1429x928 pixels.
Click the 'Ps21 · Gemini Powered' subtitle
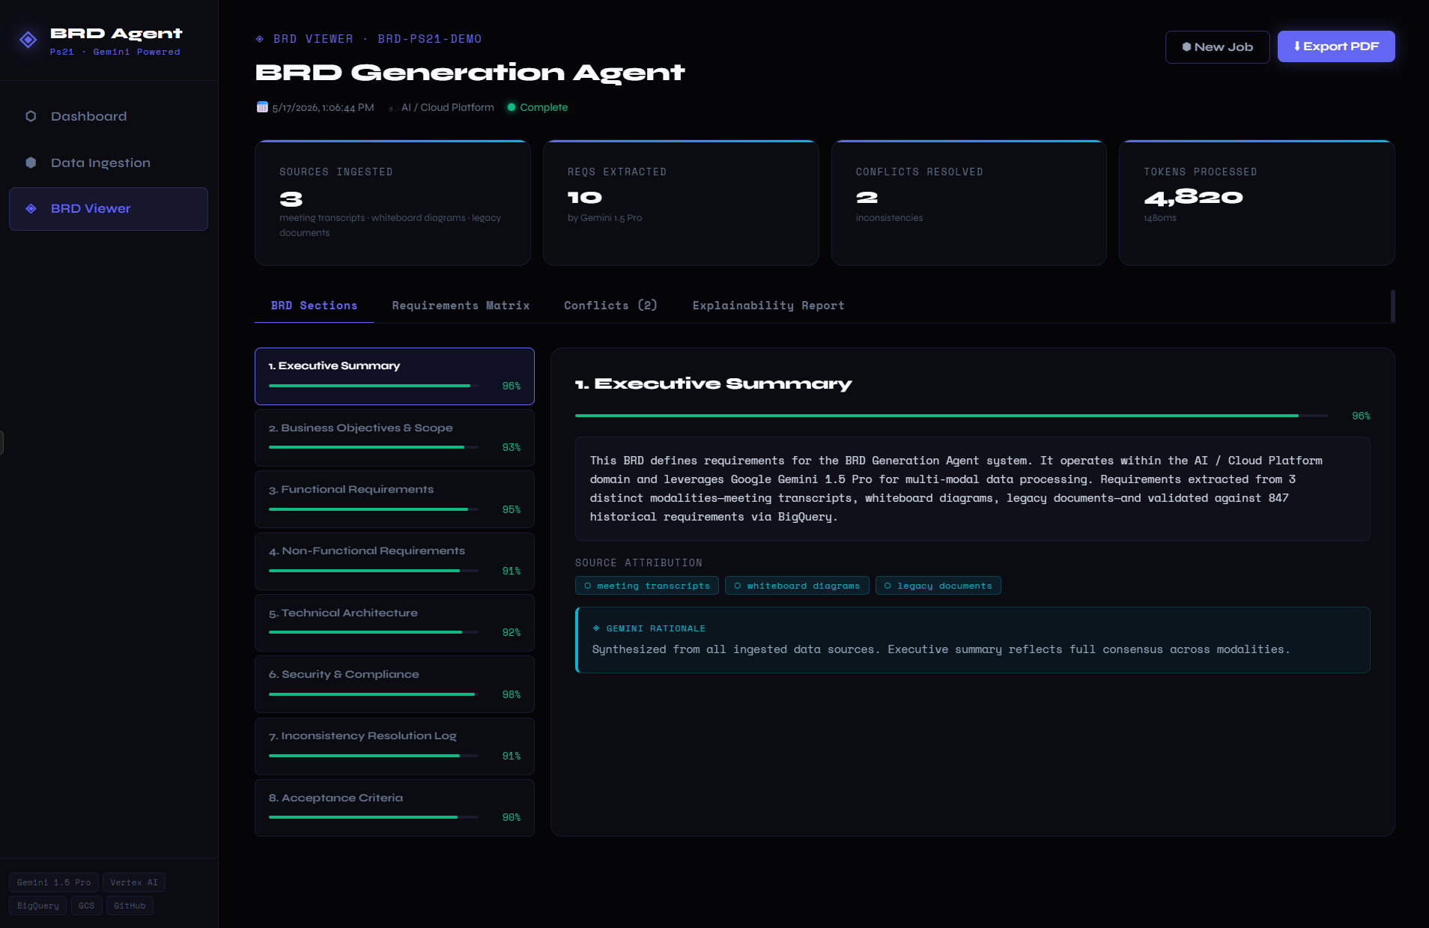115,52
